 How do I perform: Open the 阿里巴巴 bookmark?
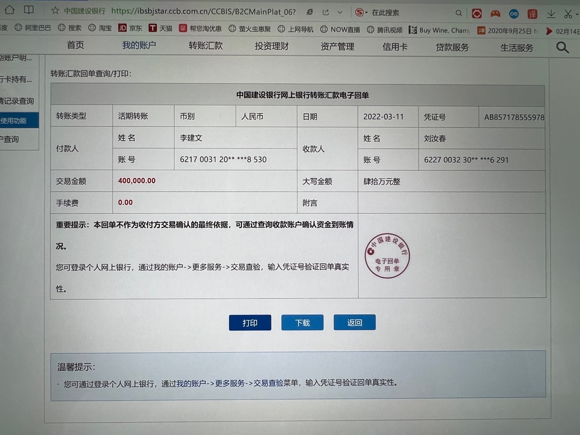(33, 28)
